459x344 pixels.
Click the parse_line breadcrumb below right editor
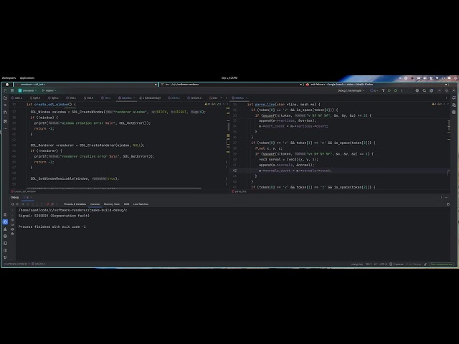pyautogui.click(x=239, y=191)
